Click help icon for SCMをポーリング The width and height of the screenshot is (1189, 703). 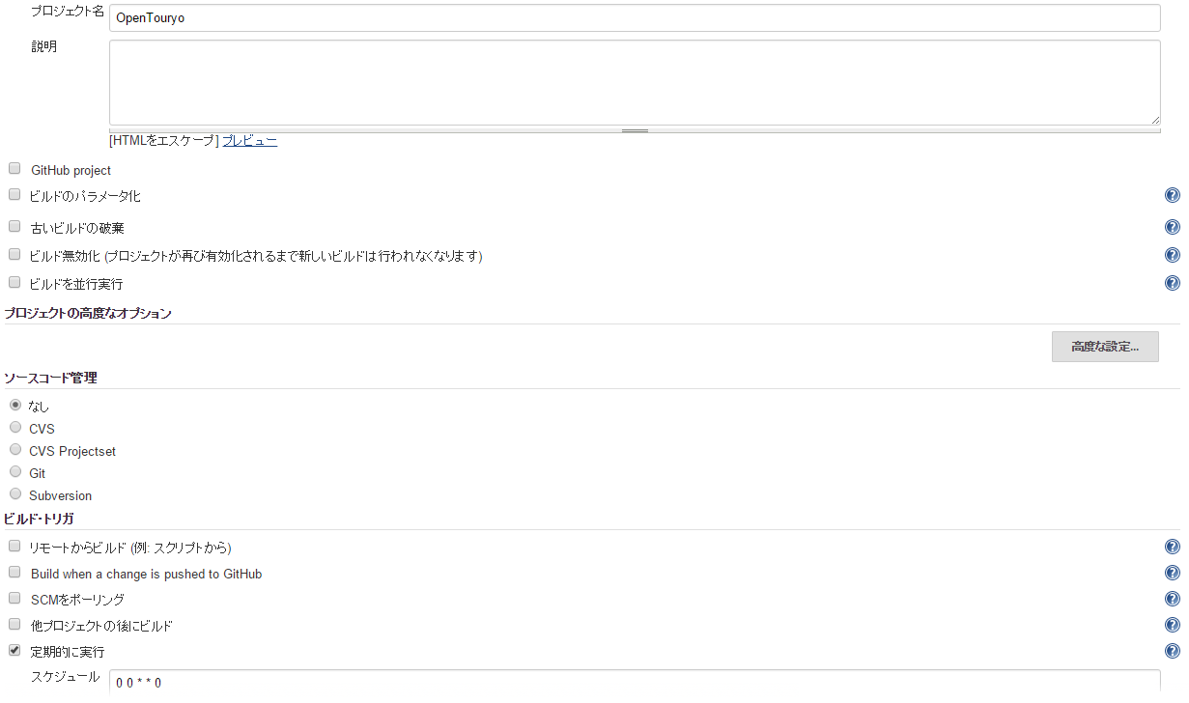[1172, 600]
